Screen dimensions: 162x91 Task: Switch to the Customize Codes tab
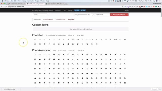coord(61,20)
